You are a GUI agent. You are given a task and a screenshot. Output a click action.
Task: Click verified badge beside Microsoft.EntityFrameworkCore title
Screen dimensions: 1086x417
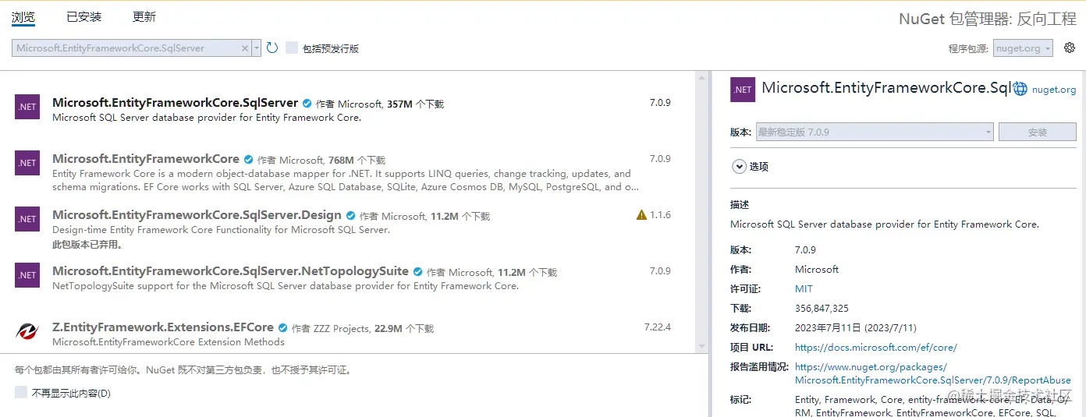click(248, 159)
